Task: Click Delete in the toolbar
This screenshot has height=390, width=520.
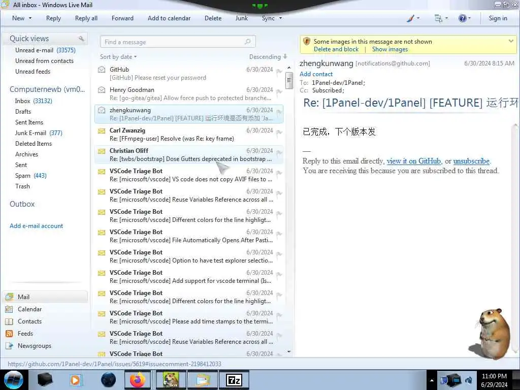Action: (x=213, y=18)
